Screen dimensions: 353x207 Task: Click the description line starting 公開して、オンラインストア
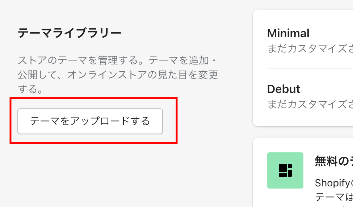[x=118, y=75]
